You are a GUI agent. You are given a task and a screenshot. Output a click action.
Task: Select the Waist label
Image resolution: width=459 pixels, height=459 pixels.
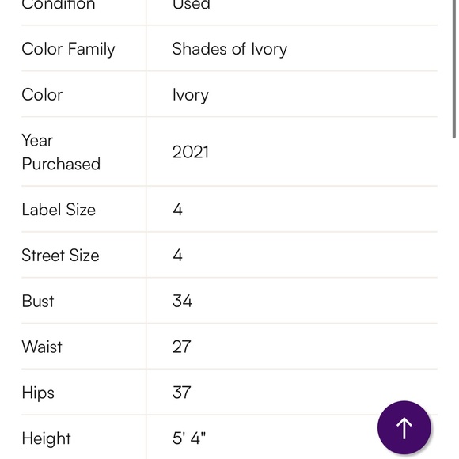click(42, 347)
